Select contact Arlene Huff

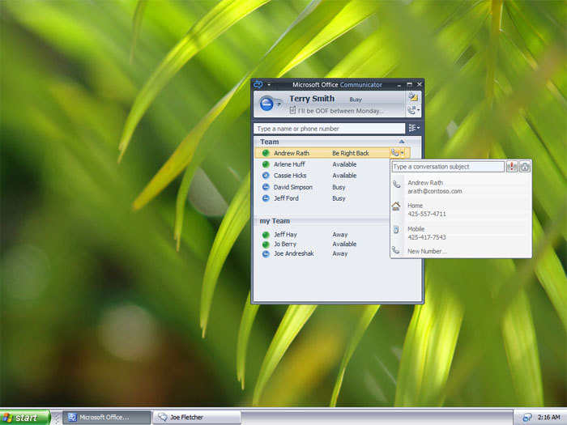[x=289, y=164]
